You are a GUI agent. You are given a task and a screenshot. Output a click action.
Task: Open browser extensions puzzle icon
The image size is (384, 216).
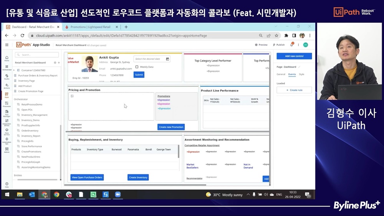coord(286,35)
